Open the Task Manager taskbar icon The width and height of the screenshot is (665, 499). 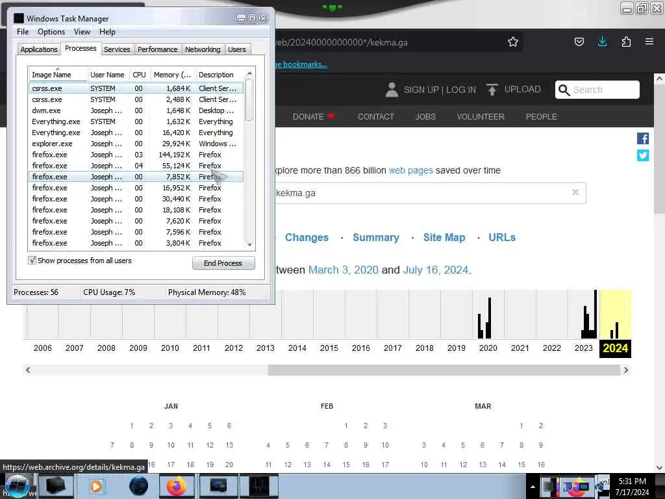pos(259,486)
